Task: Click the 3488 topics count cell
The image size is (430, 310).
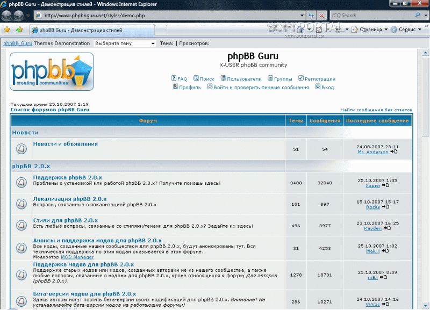Action: click(x=296, y=183)
